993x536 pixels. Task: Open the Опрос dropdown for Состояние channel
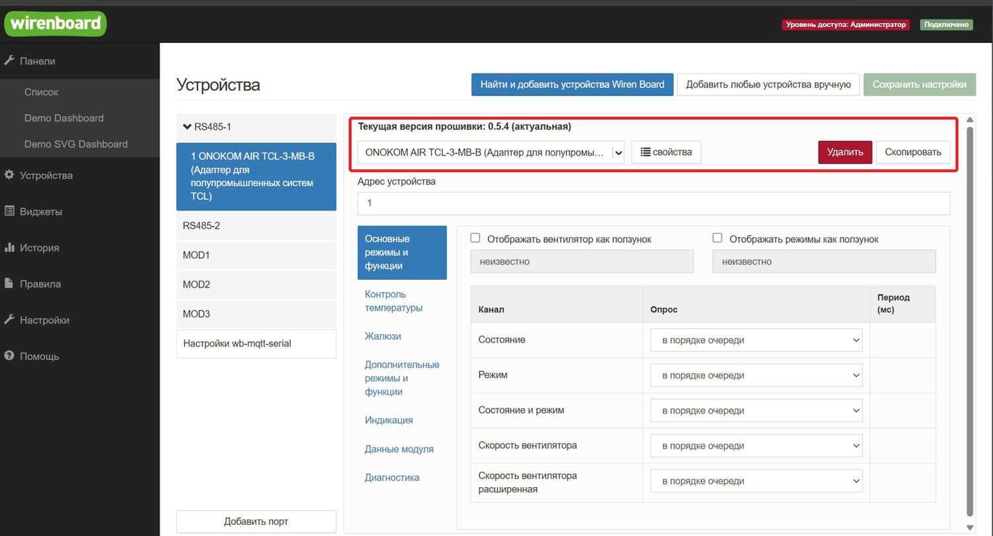click(x=756, y=339)
